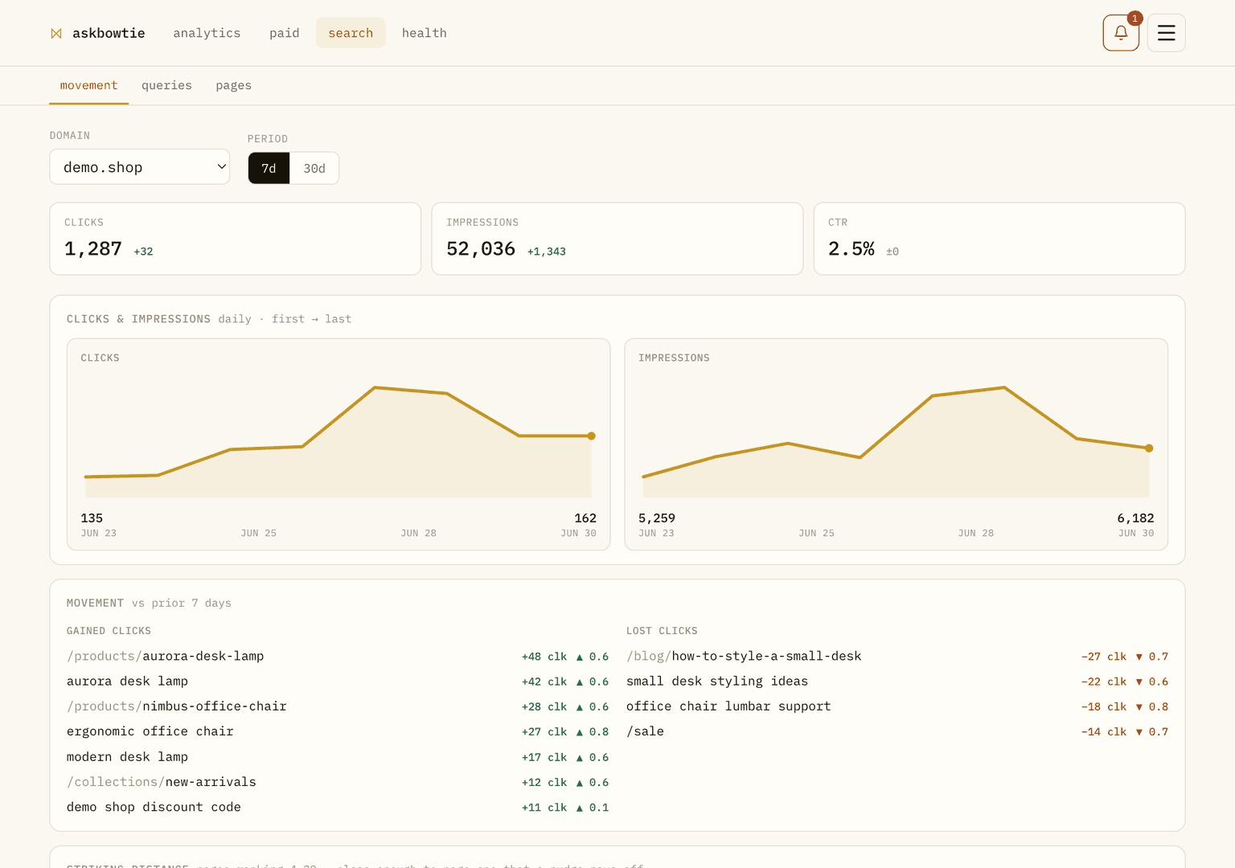Click the last point on Clicks chart
This screenshot has height=868, width=1235.
click(x=592, y=436)
